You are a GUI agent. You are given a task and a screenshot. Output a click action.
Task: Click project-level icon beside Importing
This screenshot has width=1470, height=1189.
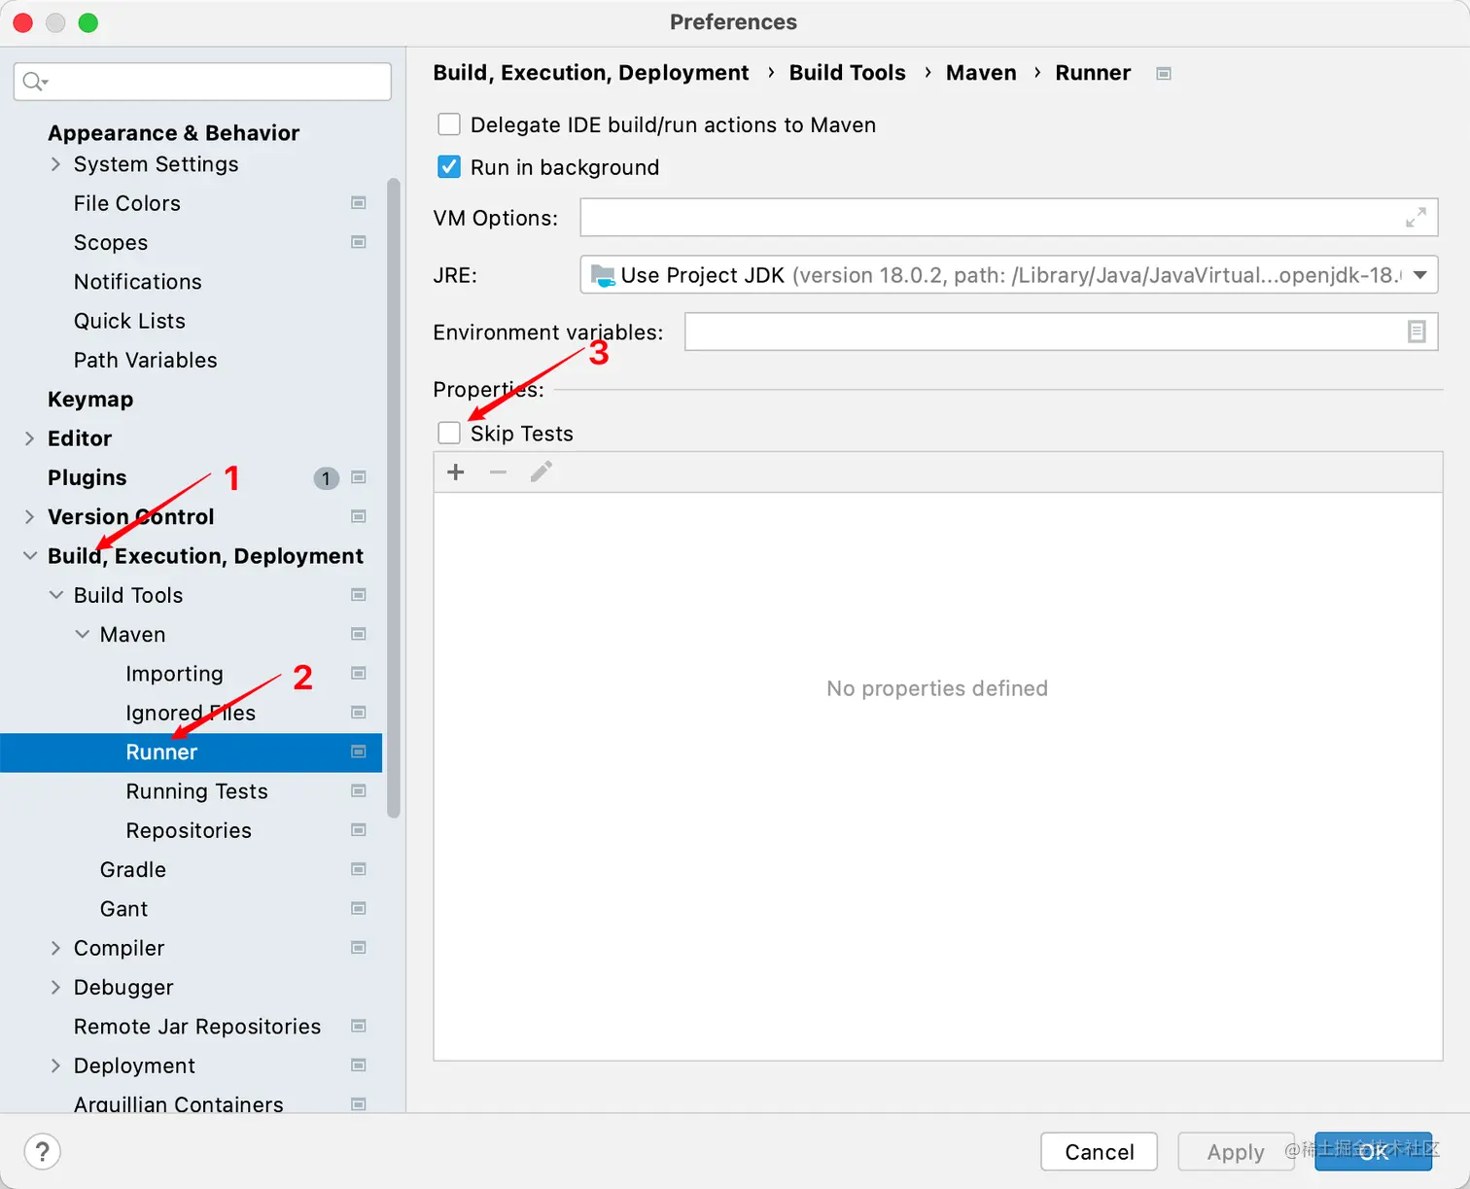359,674
